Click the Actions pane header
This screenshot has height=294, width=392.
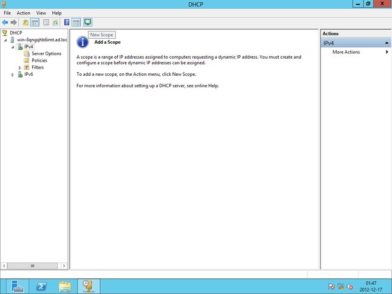click(356, 33)
